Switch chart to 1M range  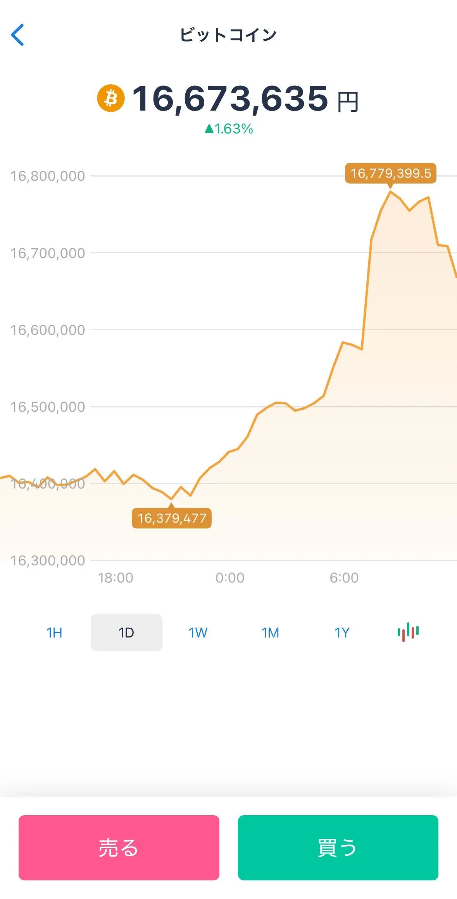(x=270, y=632)
